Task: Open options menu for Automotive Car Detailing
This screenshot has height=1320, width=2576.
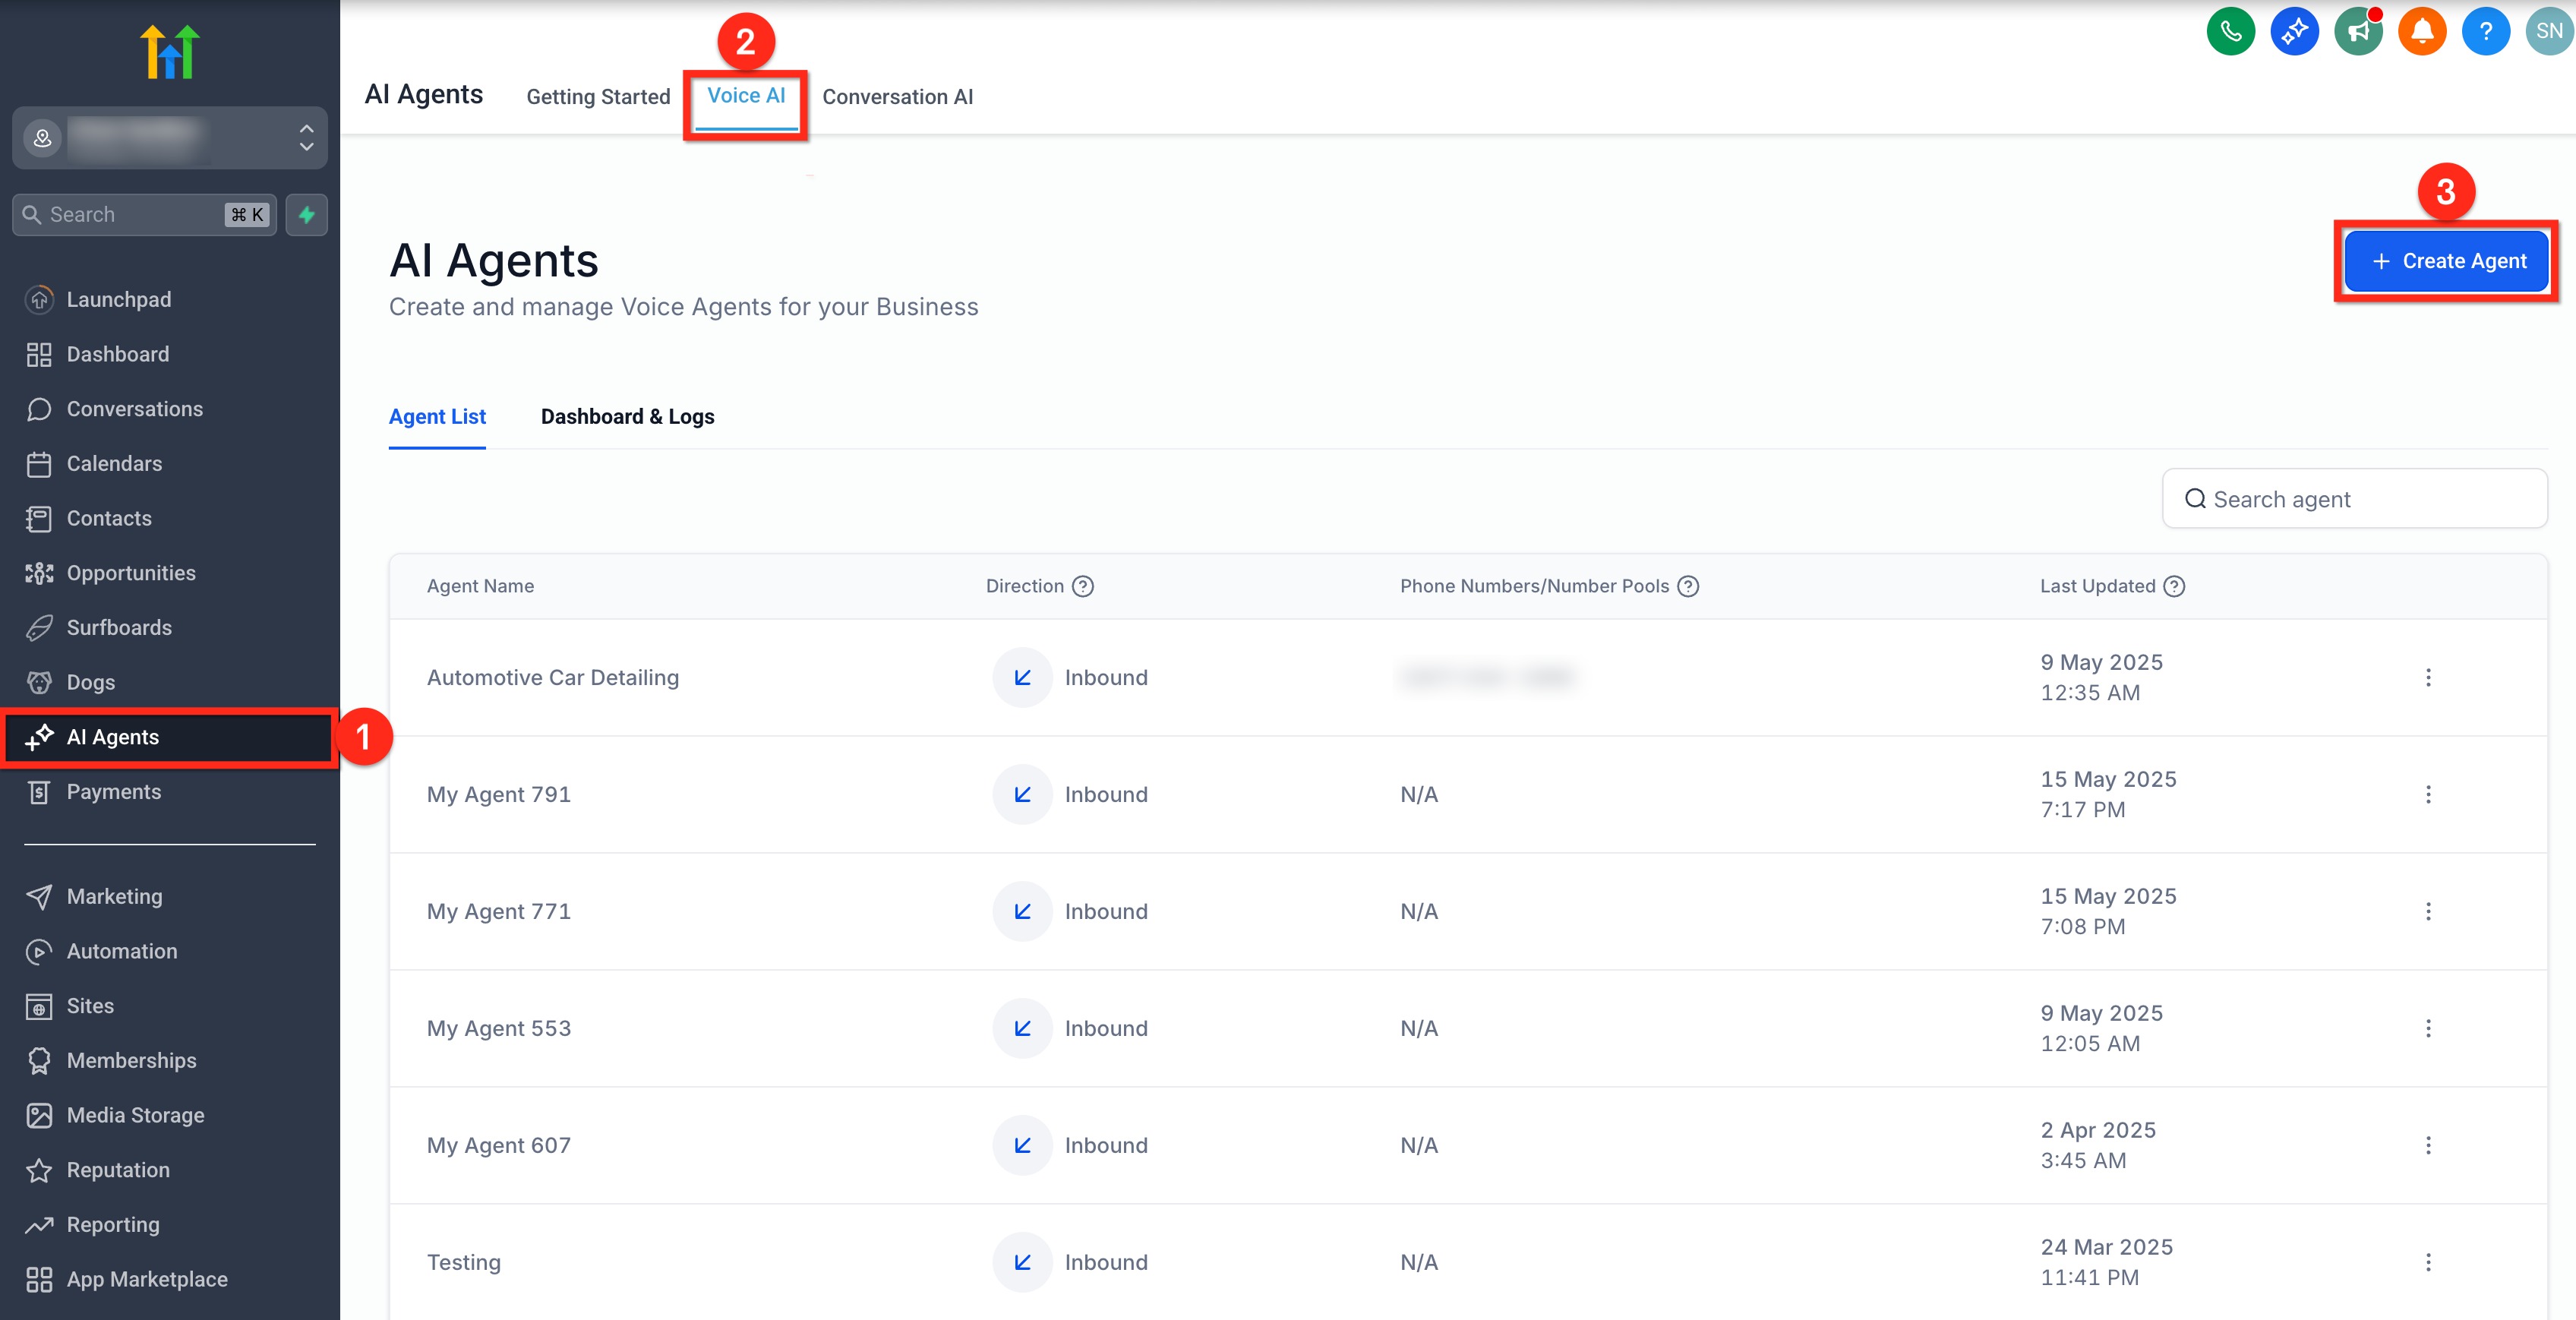Action: pos(2428,678)
